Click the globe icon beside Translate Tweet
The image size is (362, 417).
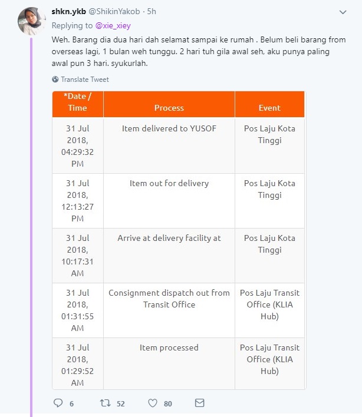coord(55,80)
